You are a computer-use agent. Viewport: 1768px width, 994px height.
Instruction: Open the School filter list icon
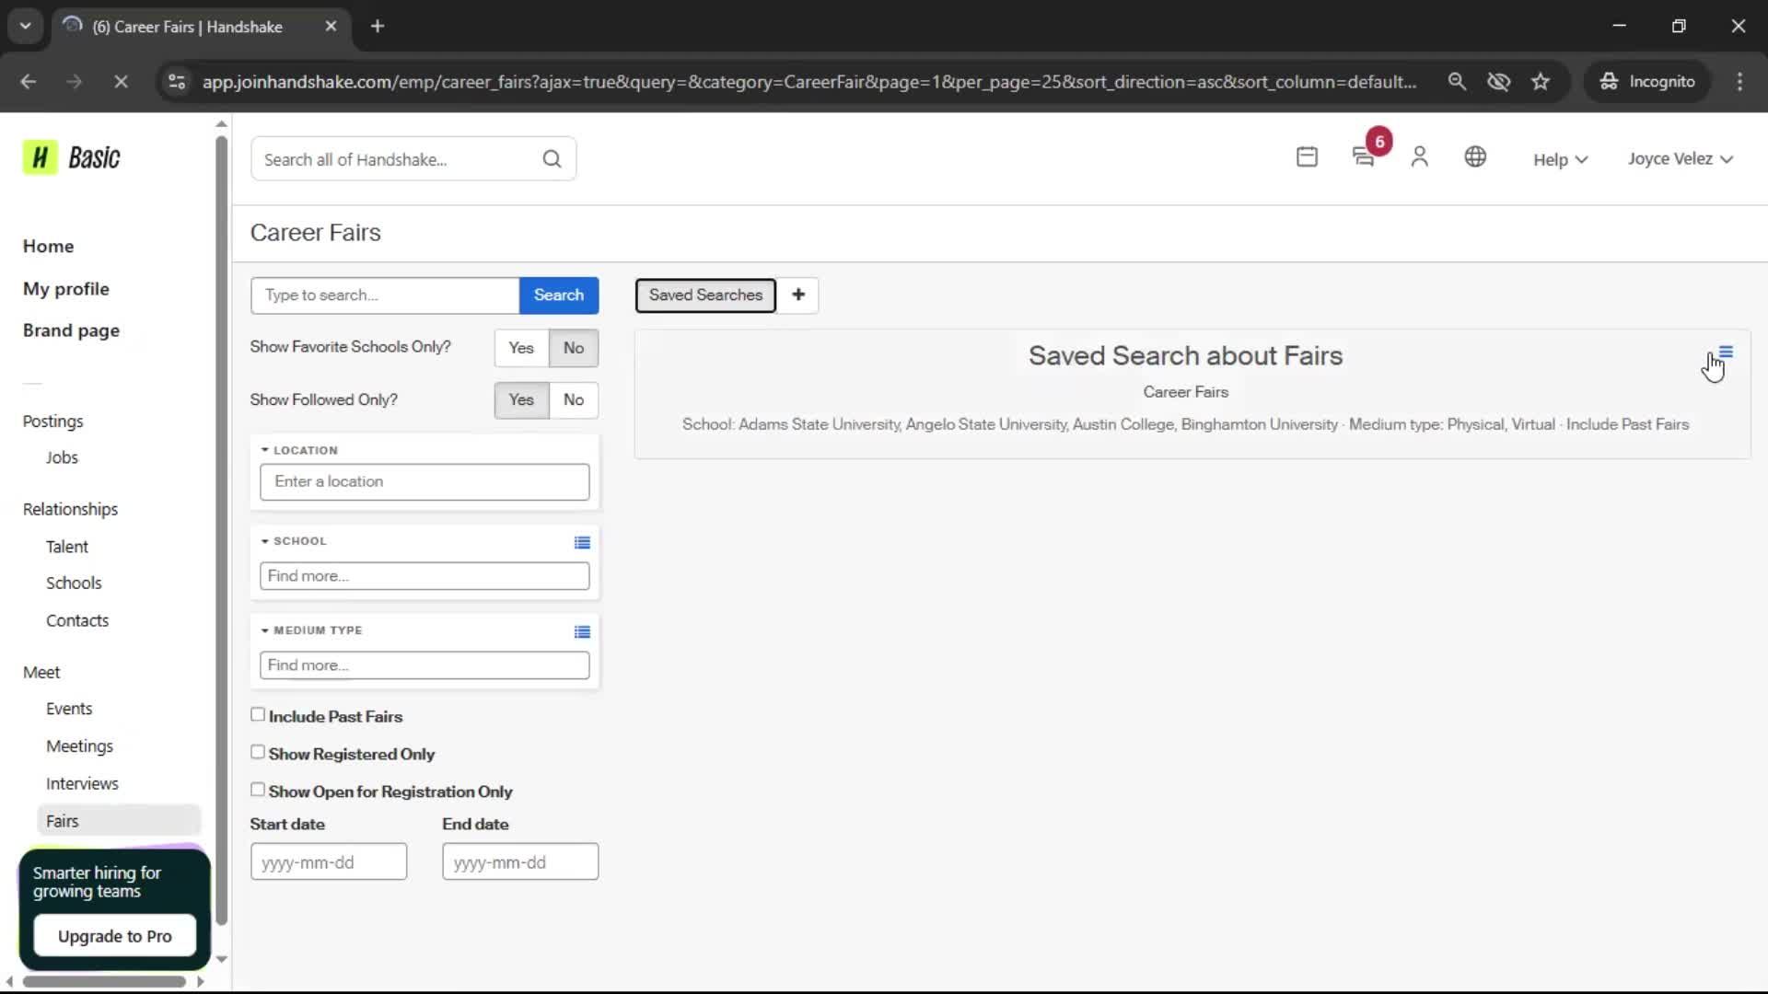click(582, 542)
